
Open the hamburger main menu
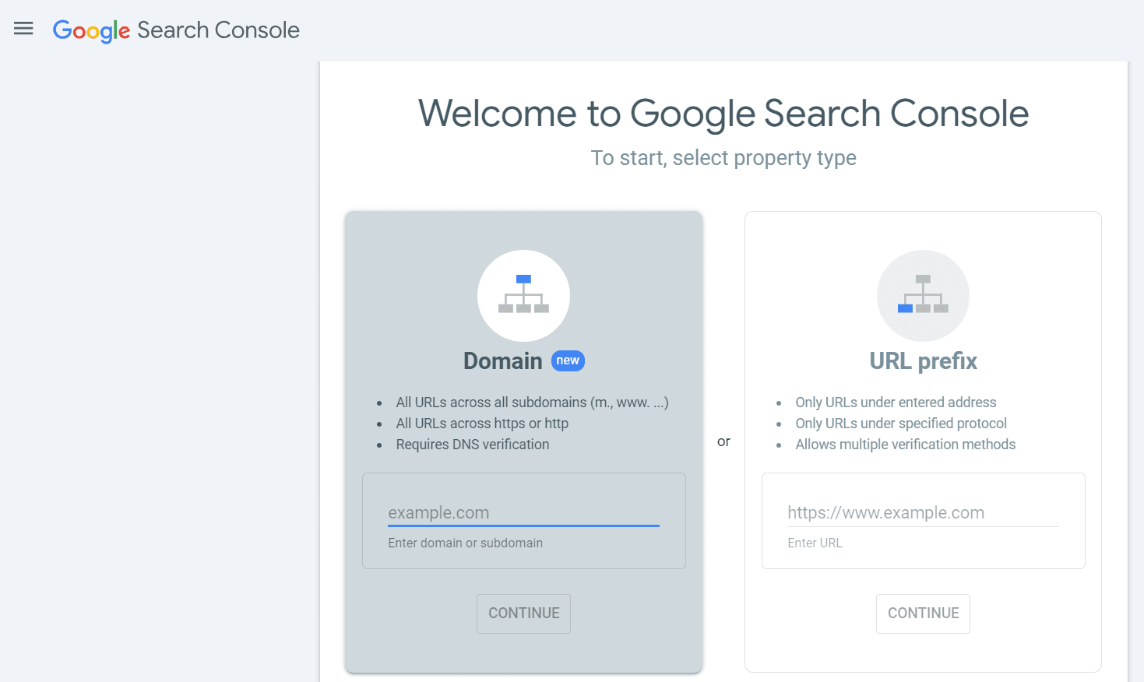pyautogui.click(x=23, y=29)
